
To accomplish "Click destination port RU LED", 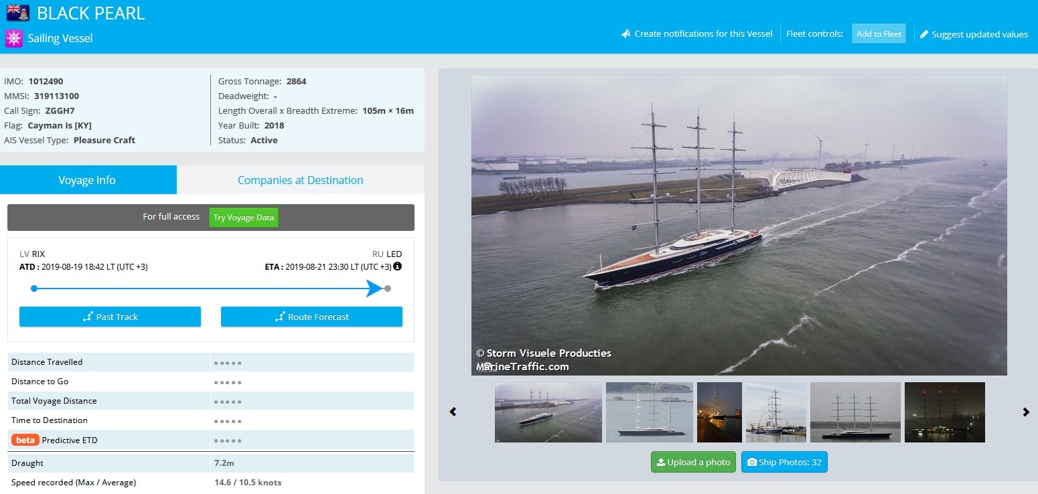I will click(387, 254).
